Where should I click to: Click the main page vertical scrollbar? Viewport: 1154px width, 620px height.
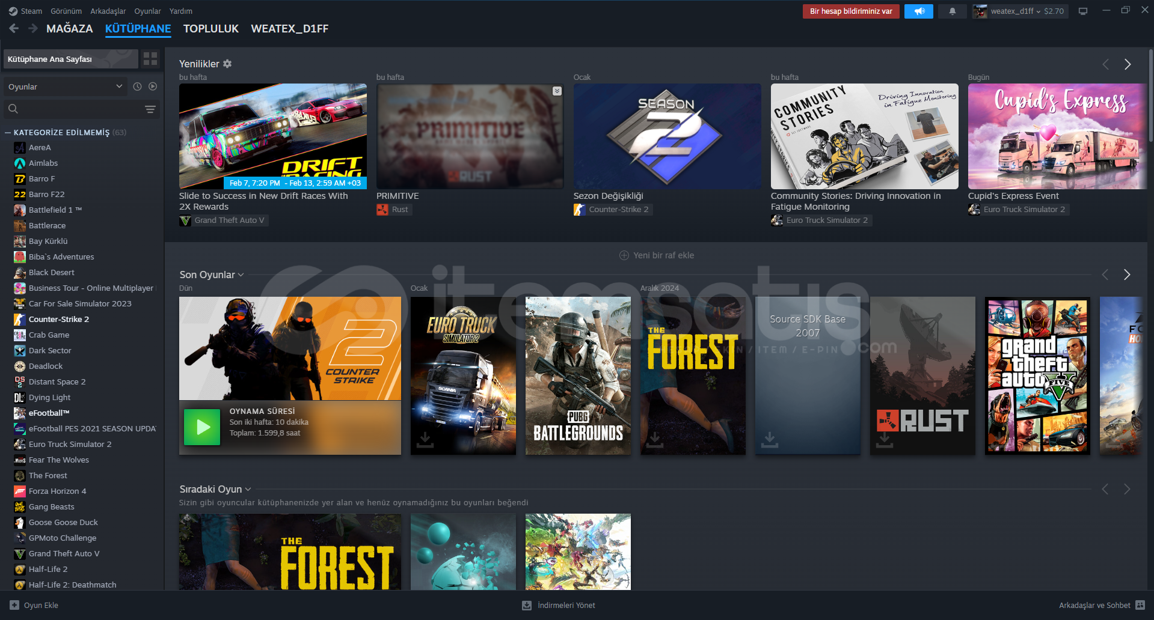pos(1150,96)
